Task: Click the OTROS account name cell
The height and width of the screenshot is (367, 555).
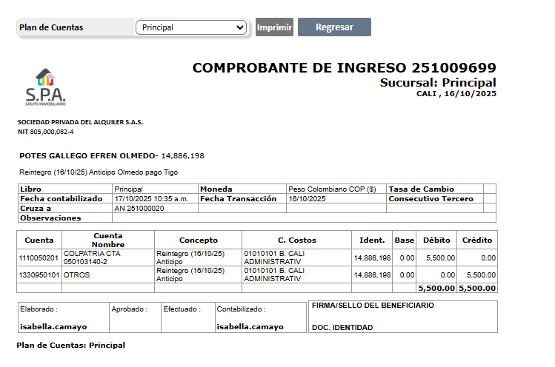Action: pos(77,275)
